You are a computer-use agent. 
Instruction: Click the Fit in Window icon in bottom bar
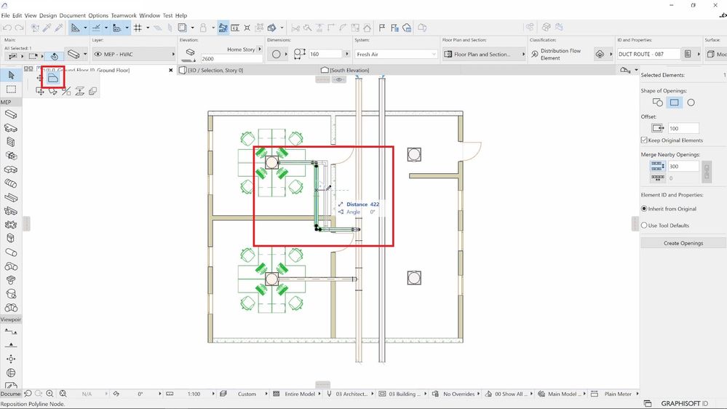[63, 394]
